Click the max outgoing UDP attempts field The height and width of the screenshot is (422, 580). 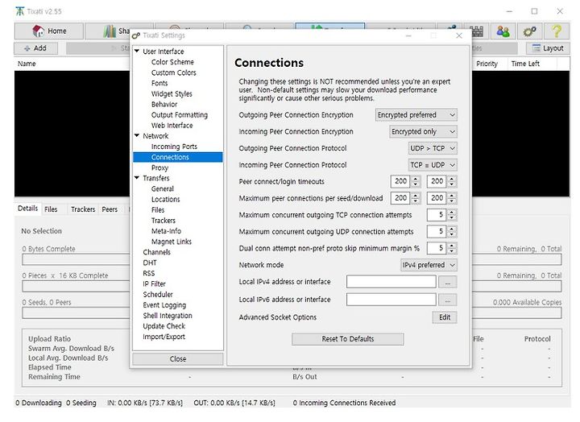click(x=437, y=231)
